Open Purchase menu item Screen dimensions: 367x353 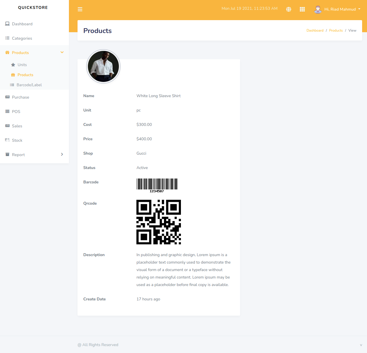[x=21, y=97]
